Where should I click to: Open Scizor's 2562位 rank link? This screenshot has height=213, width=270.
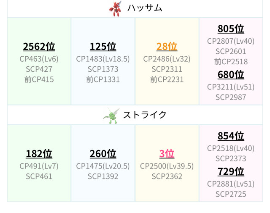point(39,47)
